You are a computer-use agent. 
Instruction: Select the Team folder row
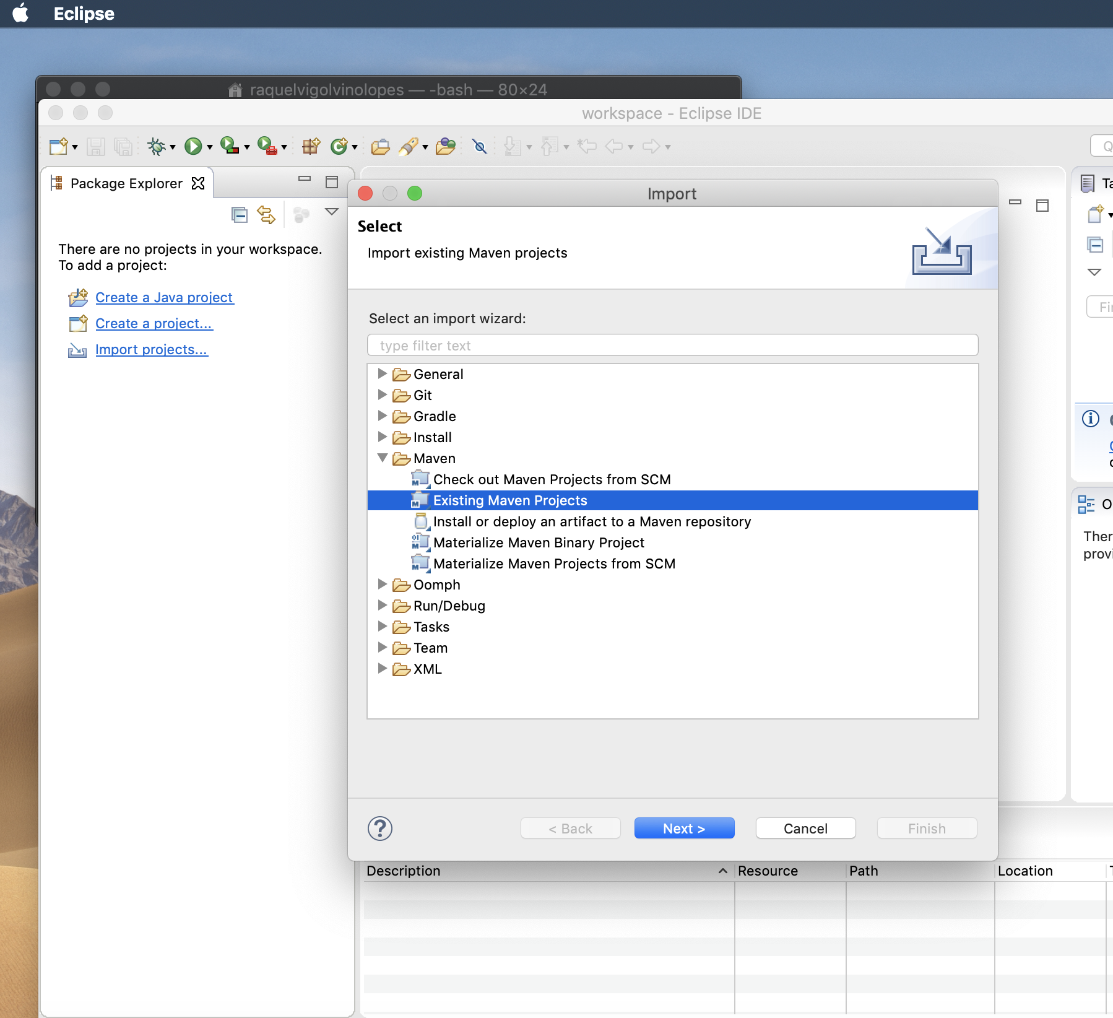[x=673, y=648]
